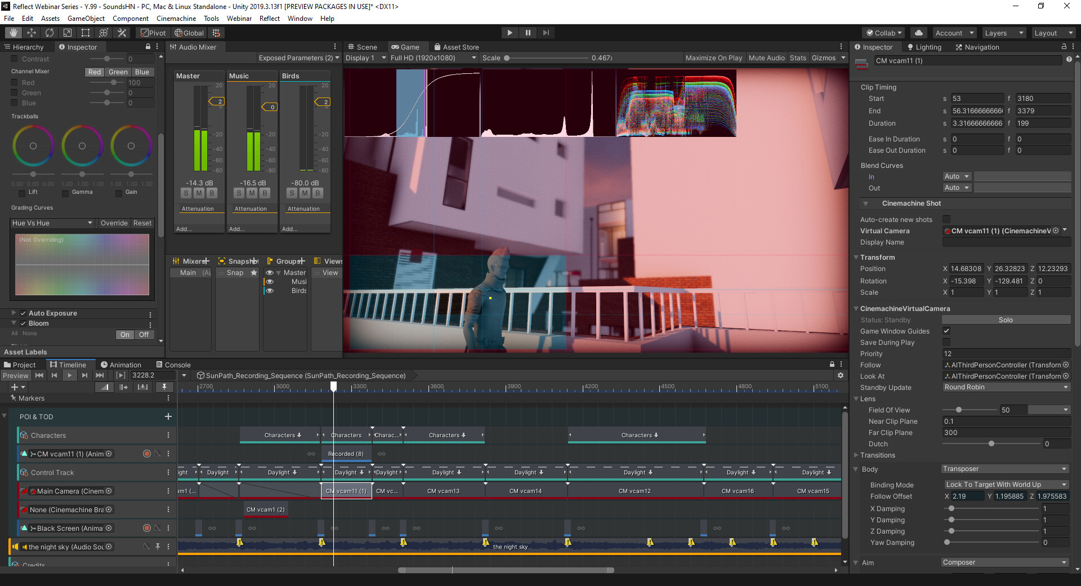Open the GameObject menu
Viewport: 1081px width, 586px height.
pyautogui.click(x=86, y=18)
